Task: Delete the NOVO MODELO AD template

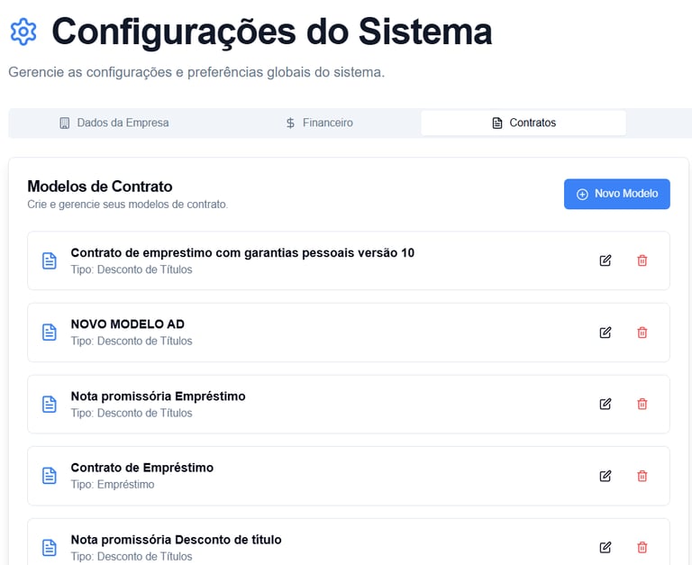Action: pyautogui.click(x=642, y=333)
